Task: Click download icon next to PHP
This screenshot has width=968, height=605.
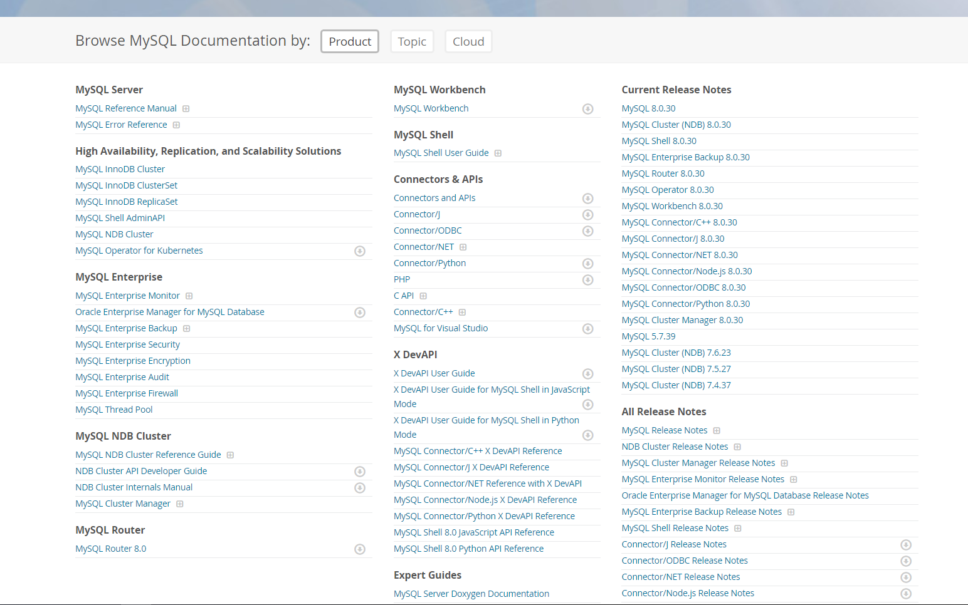Action: [x=587, y=280]
